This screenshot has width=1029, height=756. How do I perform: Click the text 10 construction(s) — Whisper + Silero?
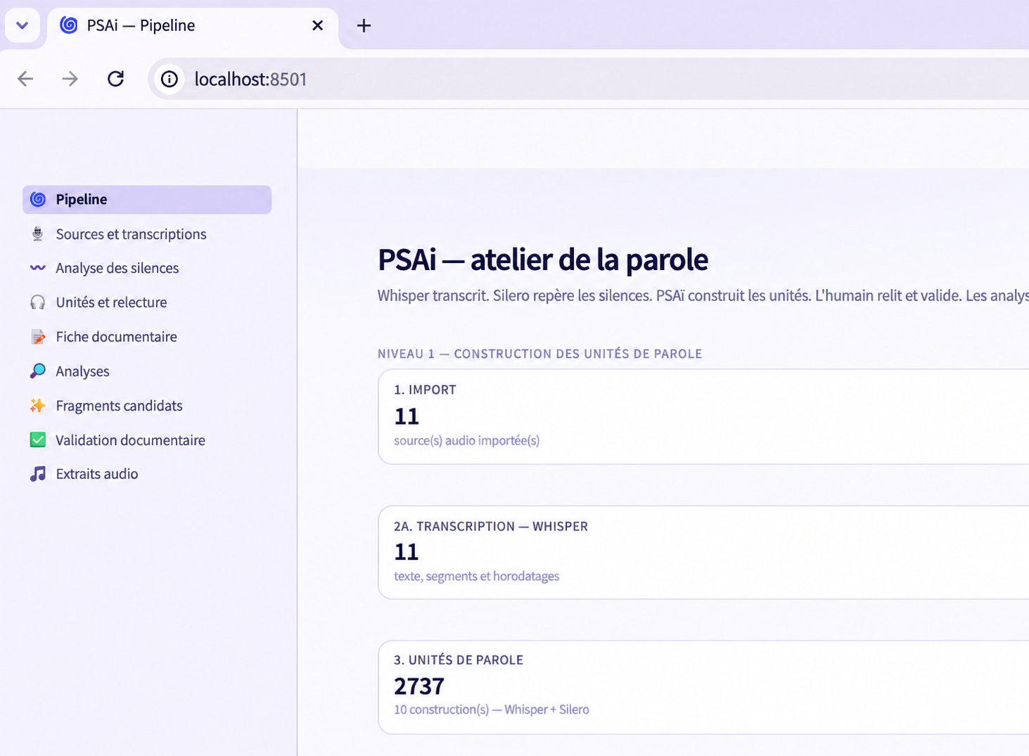pyautogui.click(x=492, y=710)
